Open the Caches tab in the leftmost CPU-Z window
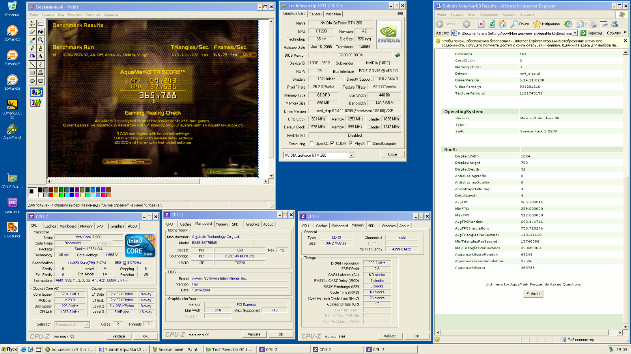The image size is (631, 354). 50,226
